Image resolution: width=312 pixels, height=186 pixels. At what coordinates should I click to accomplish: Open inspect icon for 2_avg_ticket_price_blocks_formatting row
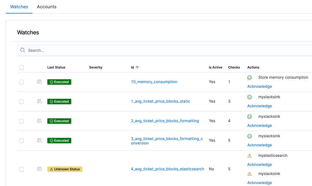[x=39, y=121]
